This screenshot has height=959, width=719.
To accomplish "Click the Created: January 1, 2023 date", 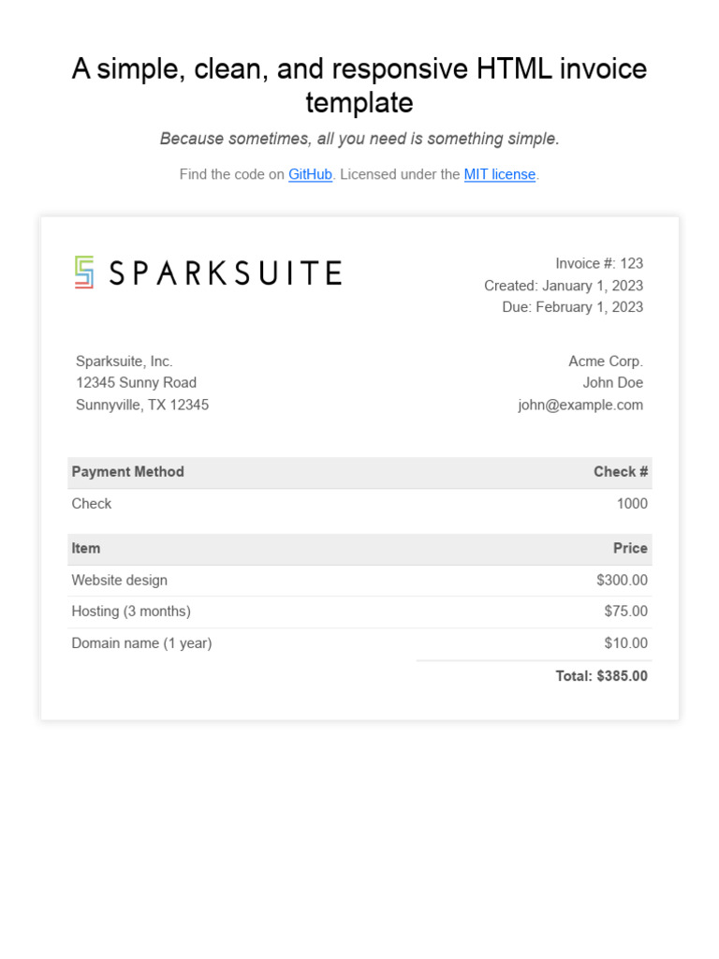I will [x=564, y=286].
